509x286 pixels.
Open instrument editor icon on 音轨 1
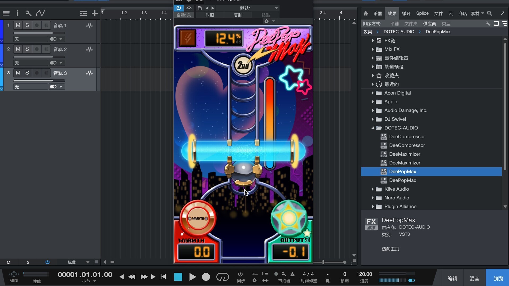pos(89,25)
